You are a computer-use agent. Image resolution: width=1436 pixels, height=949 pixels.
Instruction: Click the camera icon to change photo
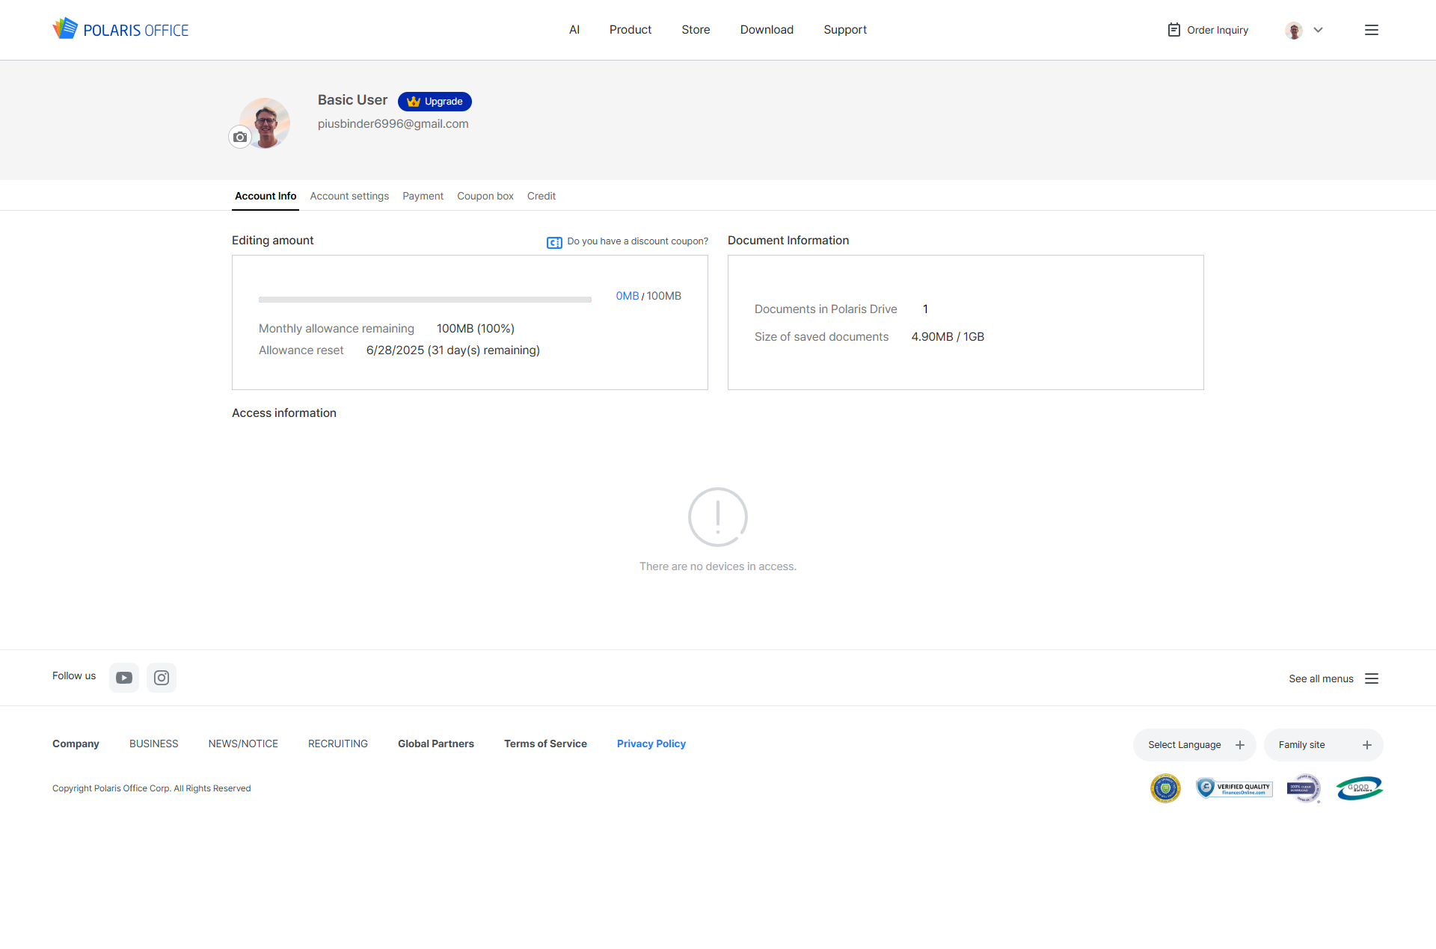click(240, 137)
